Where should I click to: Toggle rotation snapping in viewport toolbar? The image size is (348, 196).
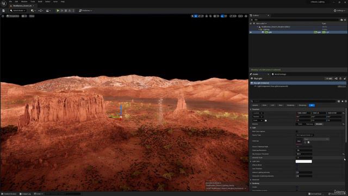tap(222, 16)
